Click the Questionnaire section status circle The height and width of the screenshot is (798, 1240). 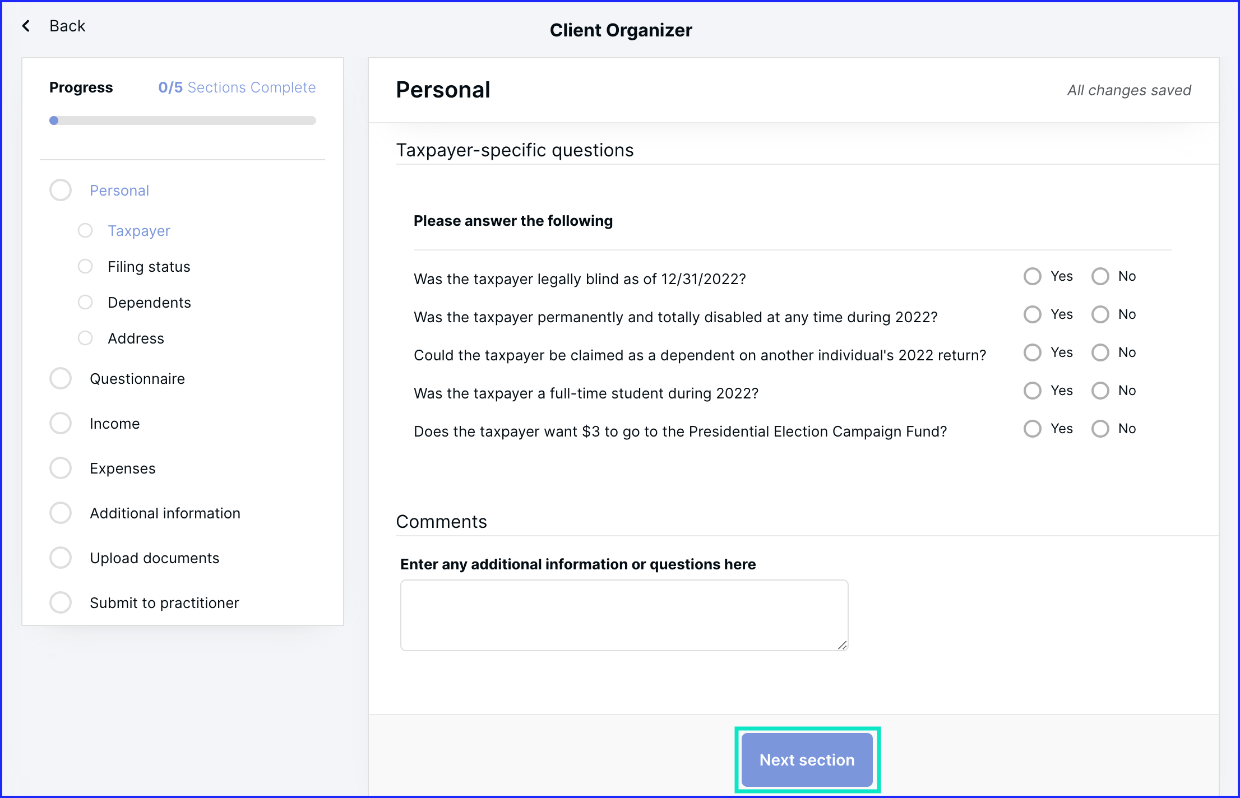[61, 379]
